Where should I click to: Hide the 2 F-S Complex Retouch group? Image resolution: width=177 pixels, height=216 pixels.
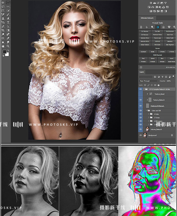click(141, 89)
